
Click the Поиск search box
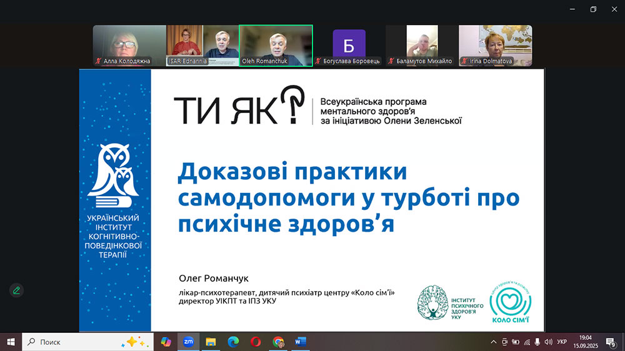[87, 342]
